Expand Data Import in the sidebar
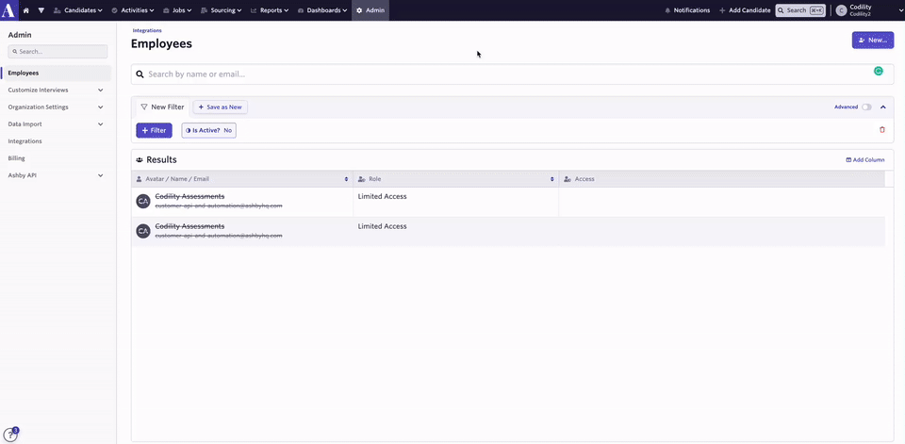 (x=56, y=124)
